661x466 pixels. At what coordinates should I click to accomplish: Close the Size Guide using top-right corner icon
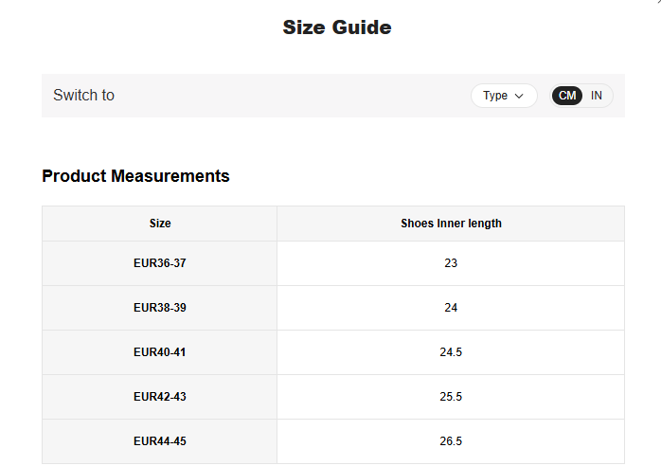point(656,4)
